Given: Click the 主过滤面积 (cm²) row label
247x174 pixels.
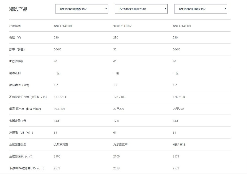Looking at the screenshot, I should click(21, 156).
